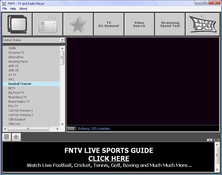Click the CLICK HERE sports guide link
The height and width of the screenshot is (175, 222).
tap(109, 159)
